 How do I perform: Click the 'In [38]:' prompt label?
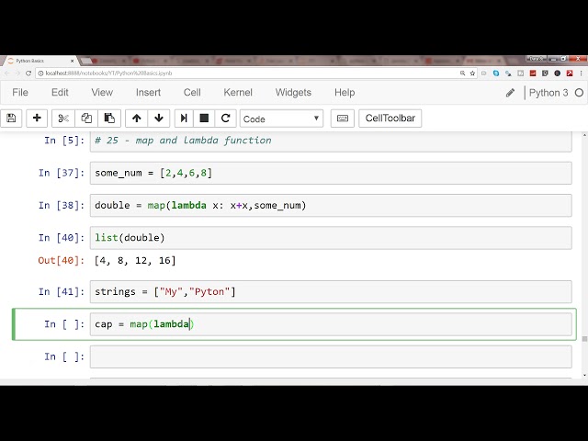[x=62, y=206]
